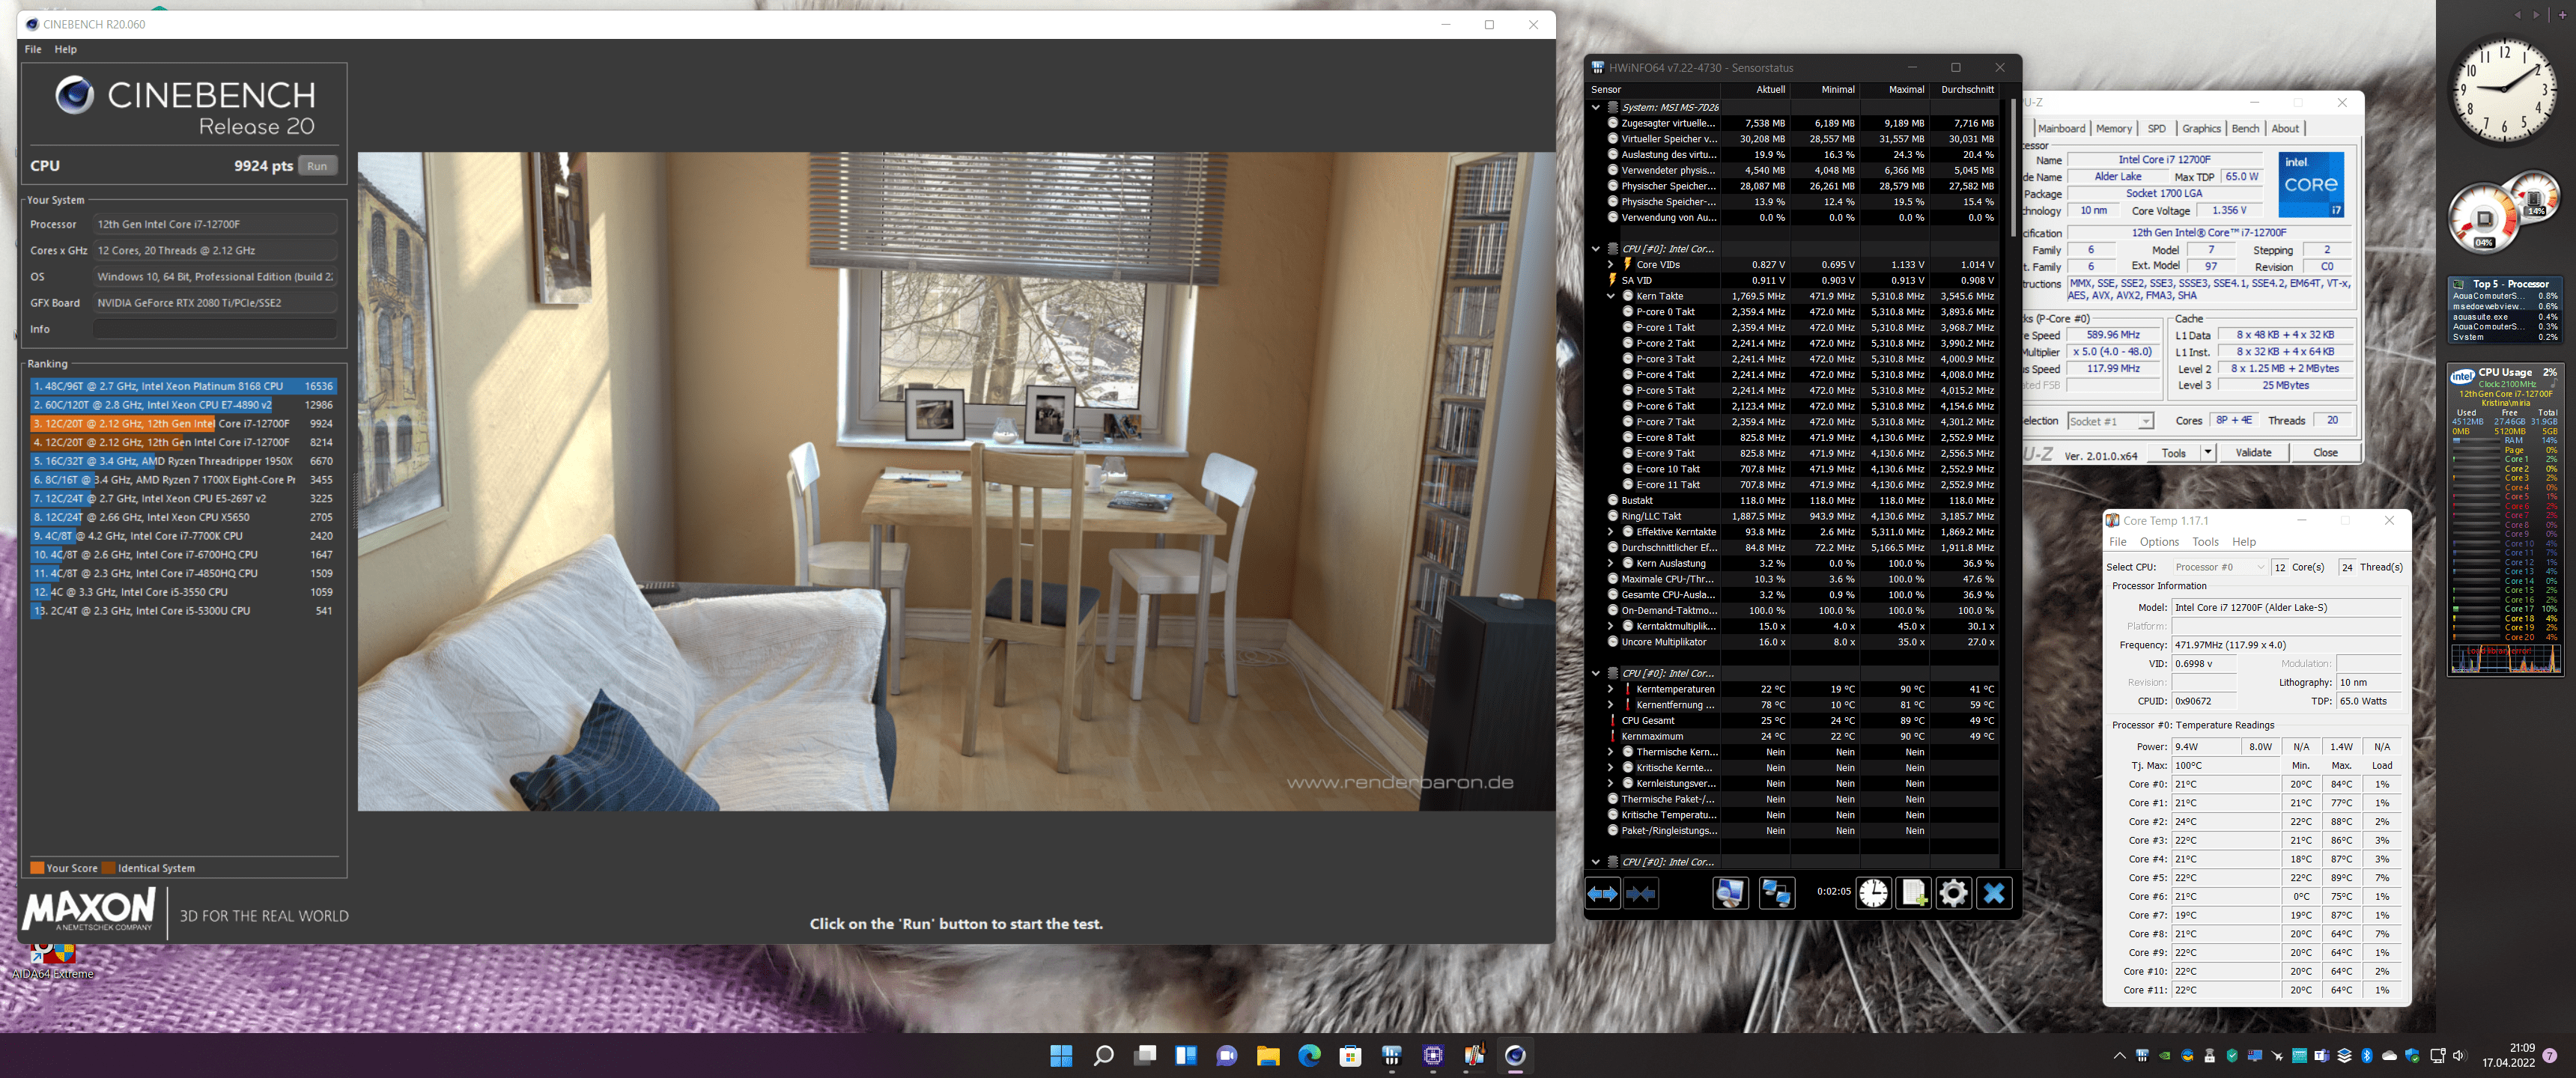Collapse System: MSI MS-7D26 sensor group
The width and height of the screenshot is (2576, 1078).
pyautogui.click(x=1596, y=107)
